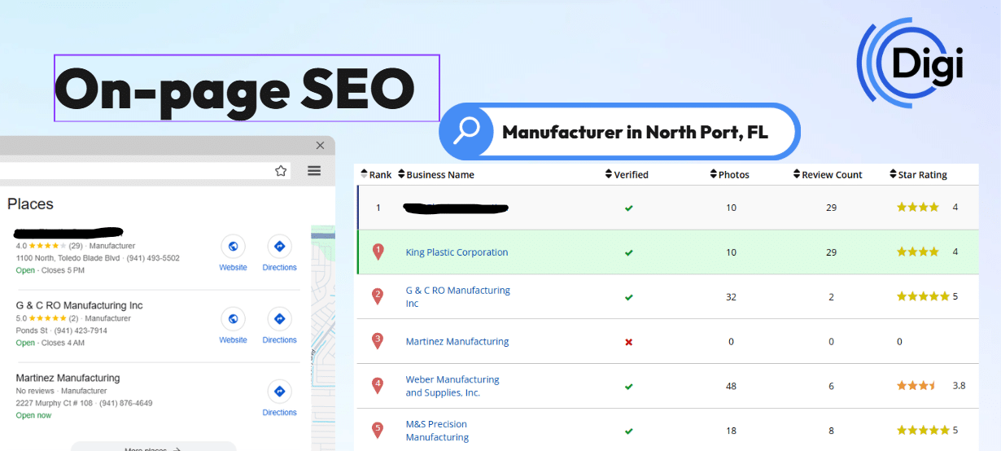Sort table by Photos column
This screenshot has height=451, width=1001.
[x=729, y=174]
